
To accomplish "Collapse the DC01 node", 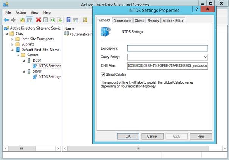I will point(24,61).
